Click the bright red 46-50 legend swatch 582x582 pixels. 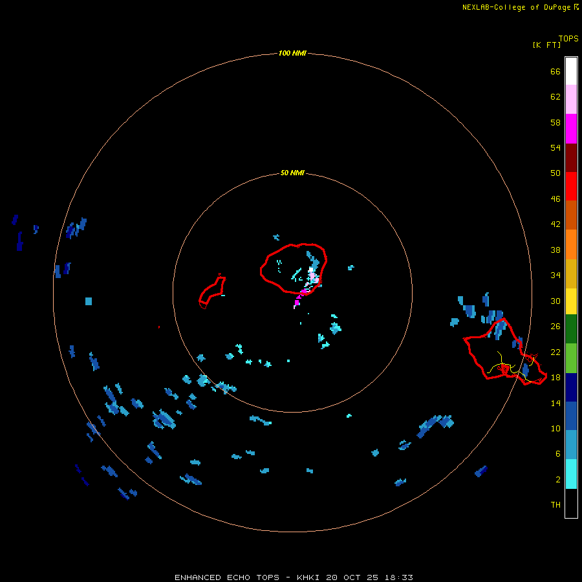[x=571, y=187]
